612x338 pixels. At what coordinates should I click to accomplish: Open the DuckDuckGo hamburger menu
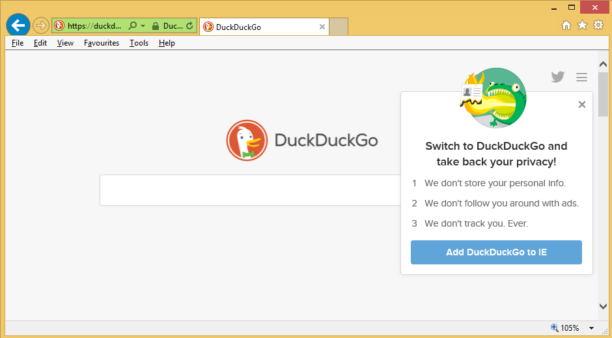(x=581, y=77)
